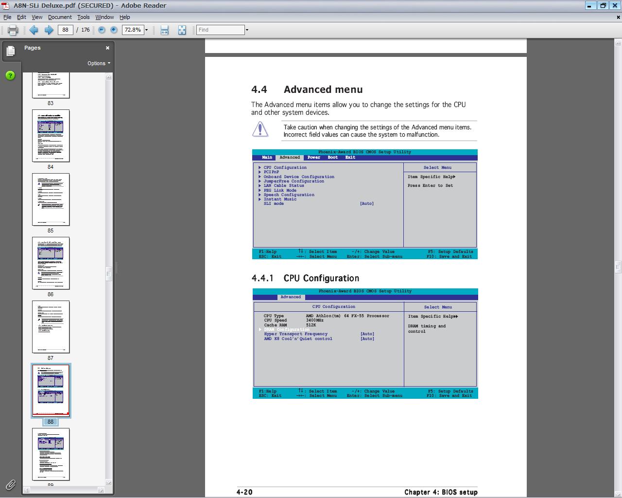Screen dimensions: 622x498
Task: Select page 85 thumbnail
Action: click(x=51, y=199)
